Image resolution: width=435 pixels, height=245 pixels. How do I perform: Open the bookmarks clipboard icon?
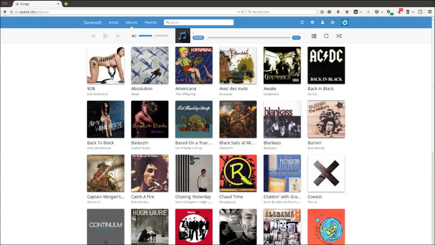point(330,12)
